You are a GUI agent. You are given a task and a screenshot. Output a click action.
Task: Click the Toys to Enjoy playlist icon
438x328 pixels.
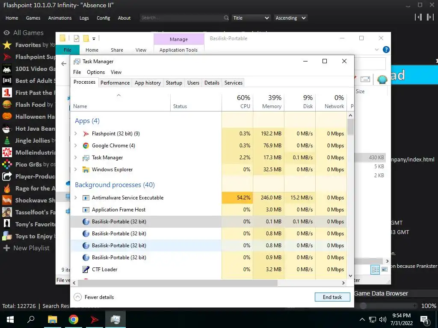point(7,236)
